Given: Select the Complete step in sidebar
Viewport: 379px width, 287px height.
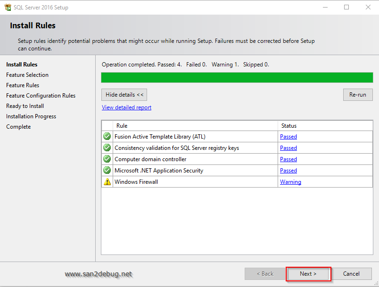Looking at the screenshot, I should (18, 127).
